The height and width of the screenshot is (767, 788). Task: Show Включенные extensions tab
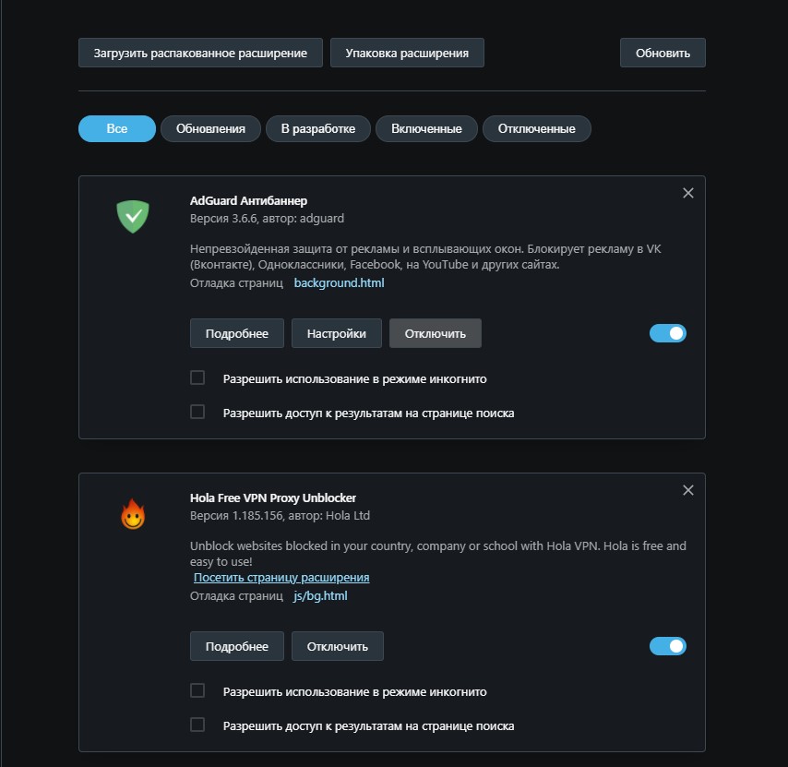point(426,128)
